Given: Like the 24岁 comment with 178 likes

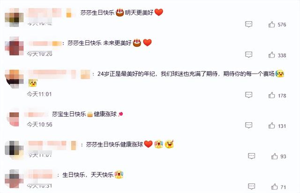Looking at the screenshot, I should (x=271, y=95).
